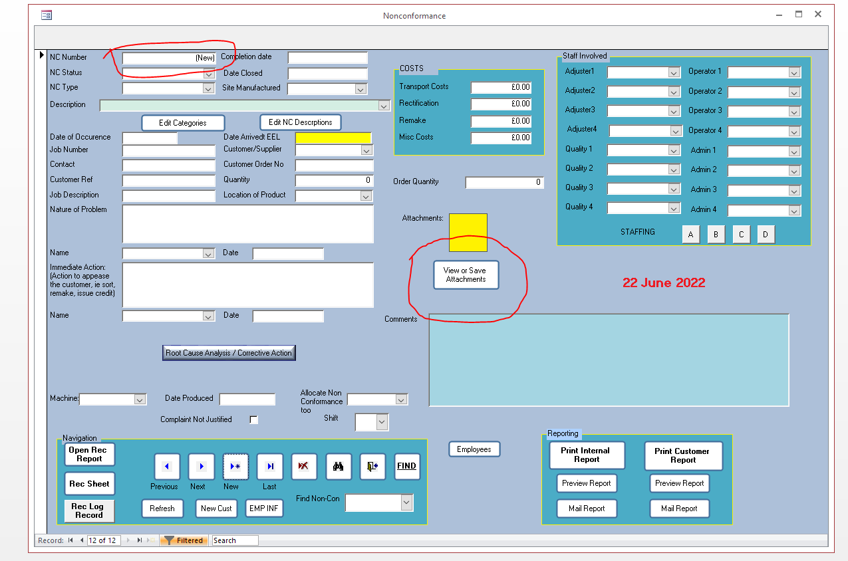Screen dimensions: 848x561
Task: Go to previous record with left arrow button
Action: click(167, 467)
